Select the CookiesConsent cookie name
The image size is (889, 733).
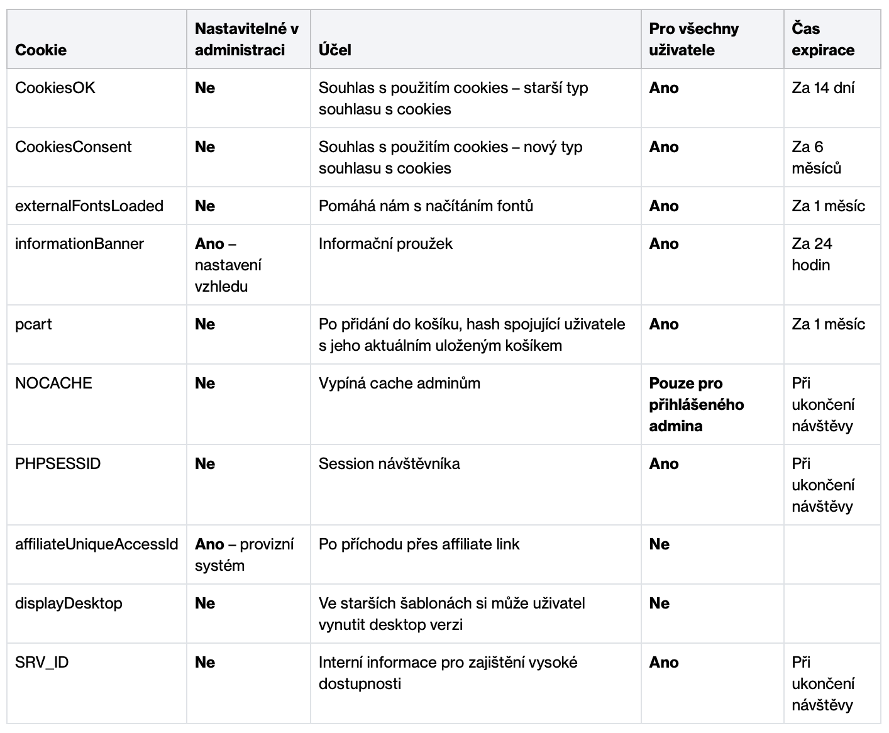(74, 147)
